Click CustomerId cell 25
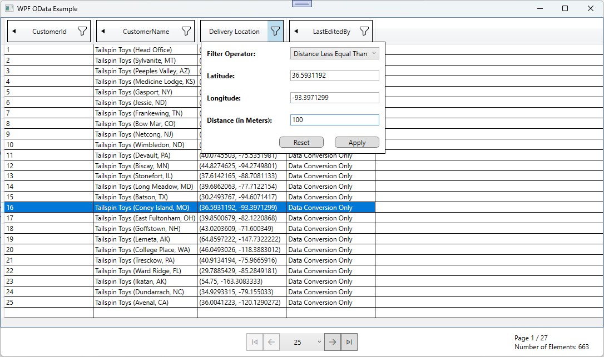The image size is (604, 357). 48,303
